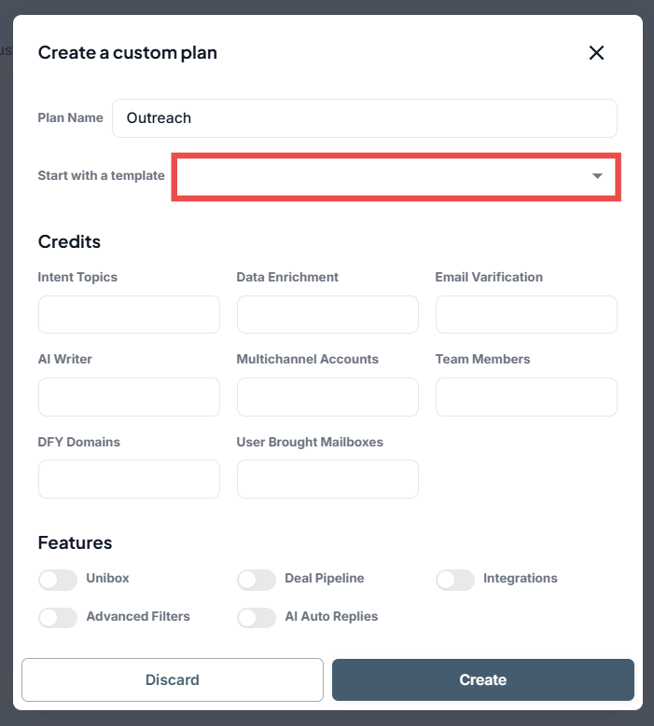Turn on the Deal Pipeline toggle

[257, 580]
